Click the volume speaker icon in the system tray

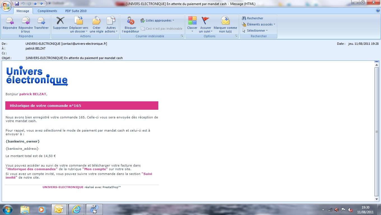click(336, 209)
